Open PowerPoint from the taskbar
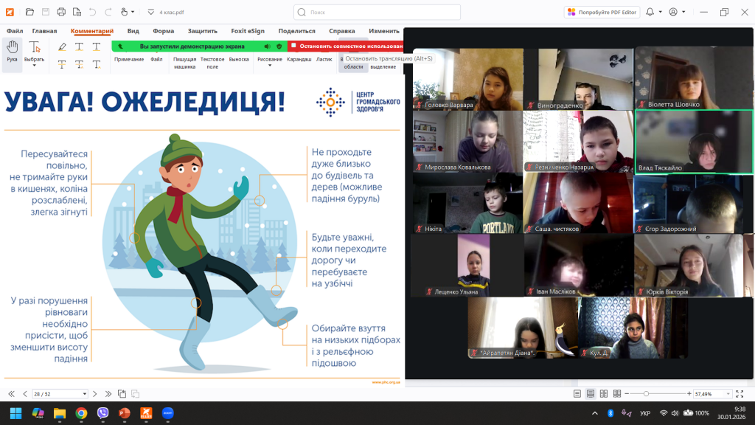The width and height of the screenshot is (755, 425). 125,413
